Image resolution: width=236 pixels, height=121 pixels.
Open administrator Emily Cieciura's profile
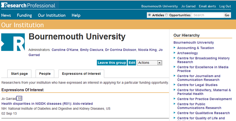click(x=92, y=50)
